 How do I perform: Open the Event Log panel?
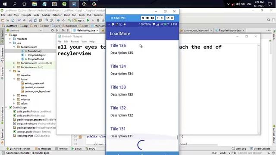238,149
